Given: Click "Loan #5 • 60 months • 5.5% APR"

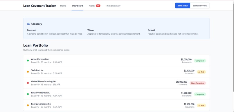Looking at the screenshot, I should 46,107.
